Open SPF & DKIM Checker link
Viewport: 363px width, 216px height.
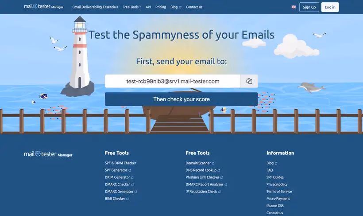[x=120, y=163]
